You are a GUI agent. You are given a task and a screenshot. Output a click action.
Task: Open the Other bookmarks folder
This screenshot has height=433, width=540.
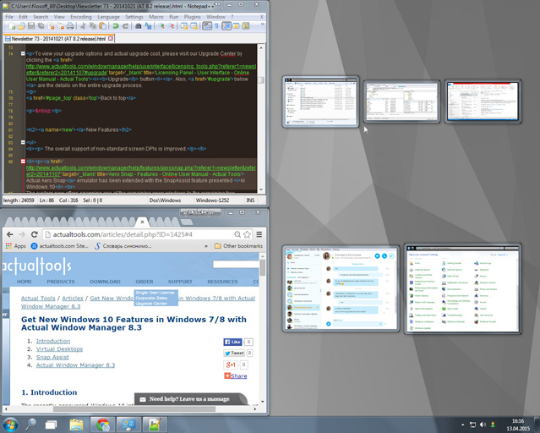coord(238,246)
